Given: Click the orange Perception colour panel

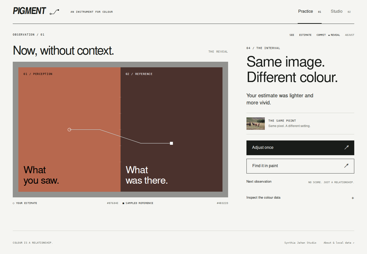Looking at the screenshot, I should [69, 130].
